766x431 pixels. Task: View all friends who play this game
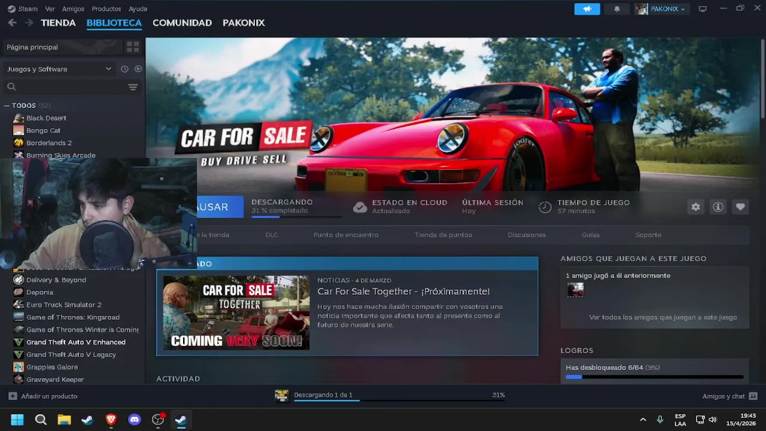pos(663,317)
